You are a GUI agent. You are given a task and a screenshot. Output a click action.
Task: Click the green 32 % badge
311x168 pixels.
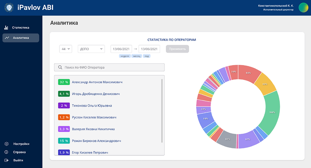tap(64, 82)
